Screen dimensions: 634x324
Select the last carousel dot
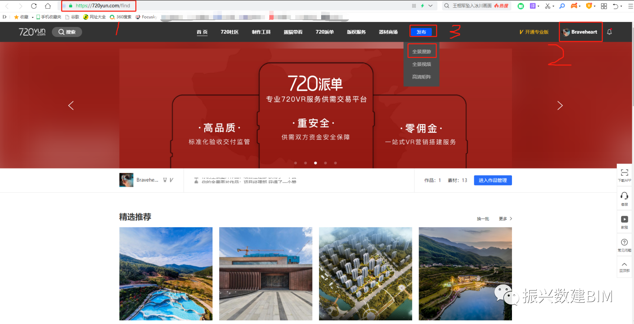click(336, 163)
